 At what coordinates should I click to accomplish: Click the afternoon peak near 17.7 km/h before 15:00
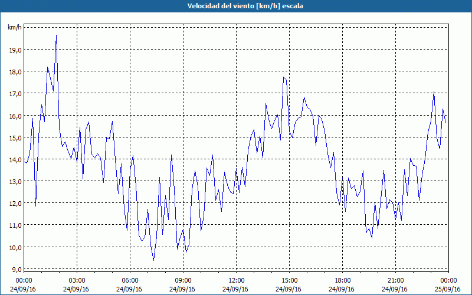pos(284,77)
